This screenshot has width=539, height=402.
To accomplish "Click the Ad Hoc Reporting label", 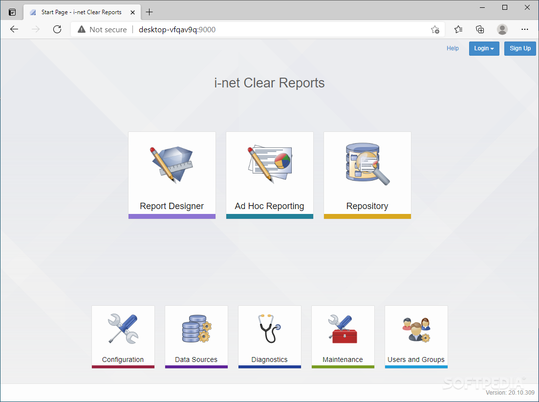I will pos(270,206).
